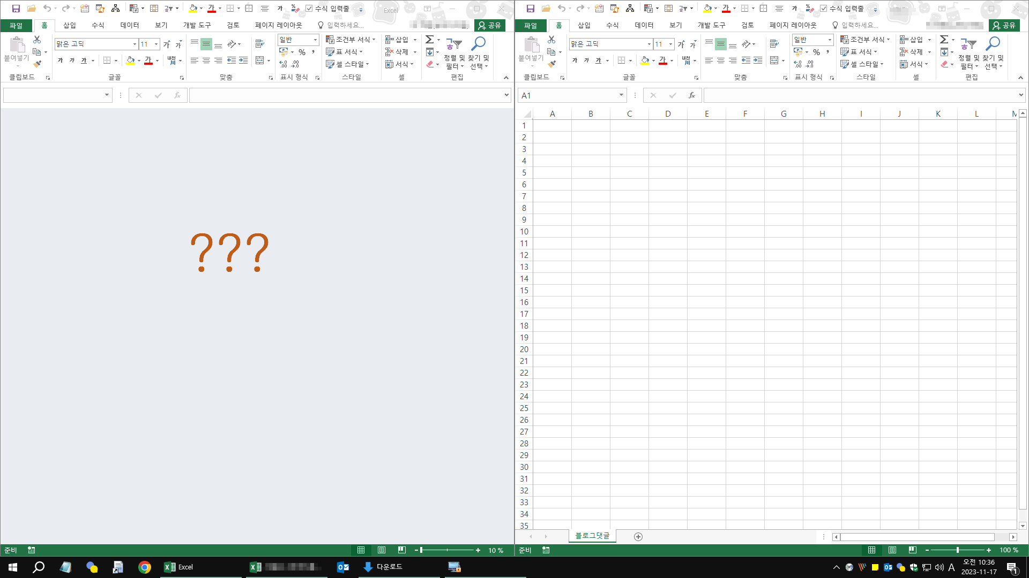Click the 파일 button in left window

click(x=16, y=25)
